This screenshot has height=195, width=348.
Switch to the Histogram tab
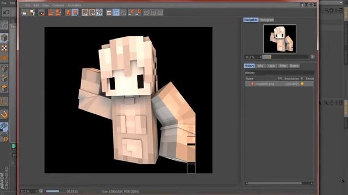pos(266,20)
